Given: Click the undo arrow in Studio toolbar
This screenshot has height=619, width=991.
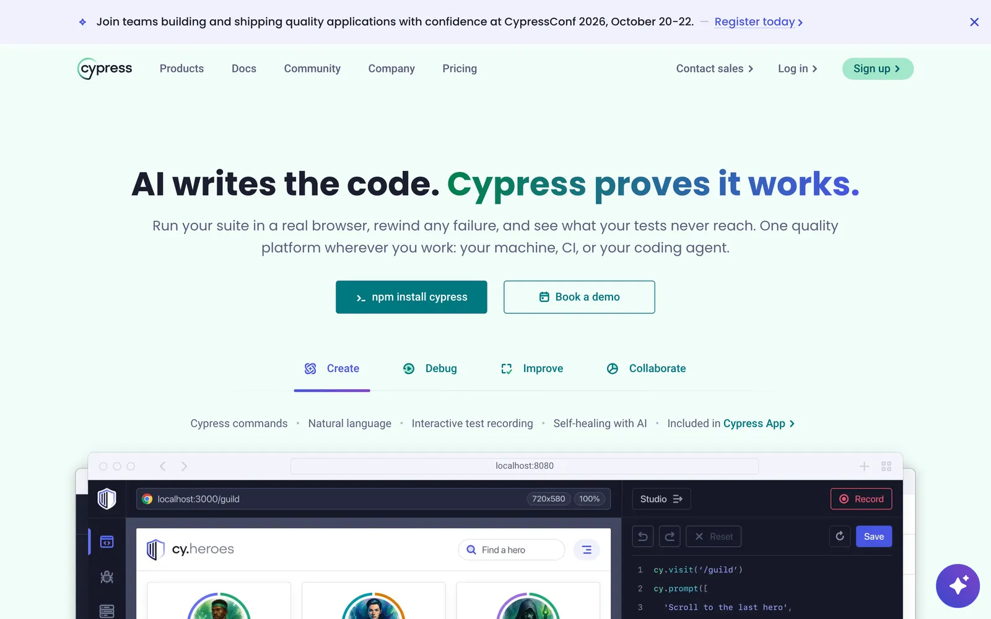Looking at the screenshot, I should [643, 537].
